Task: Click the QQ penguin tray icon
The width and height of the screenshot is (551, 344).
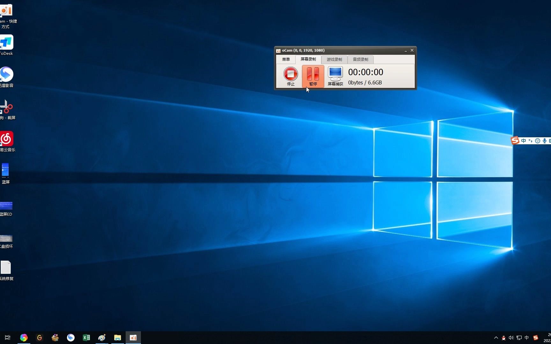Action: [x=503, y=338]
